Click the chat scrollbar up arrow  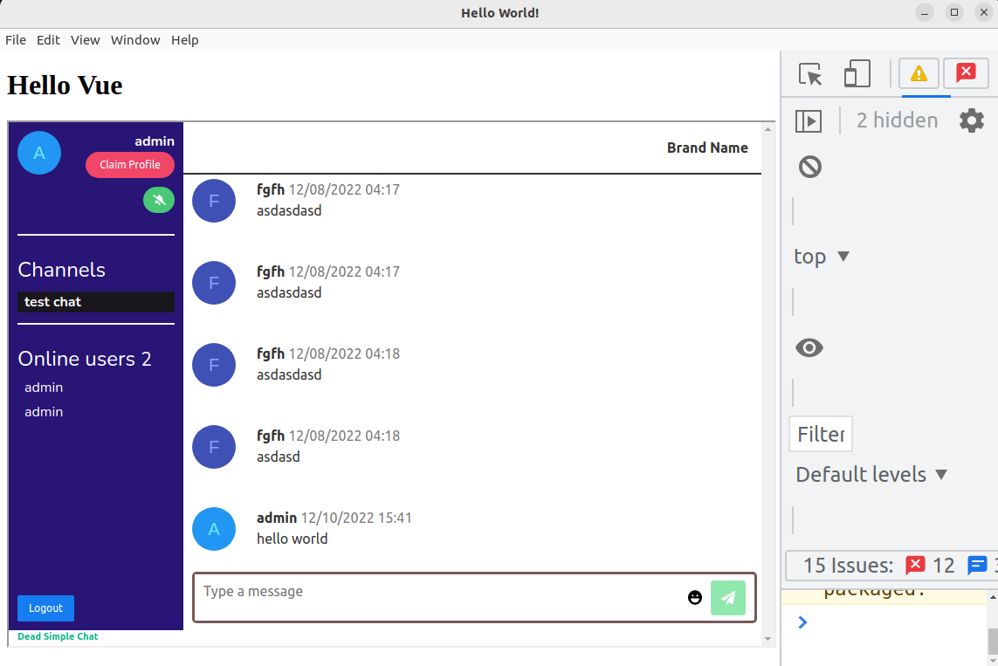pyautogui.click(x=768, y=129)
